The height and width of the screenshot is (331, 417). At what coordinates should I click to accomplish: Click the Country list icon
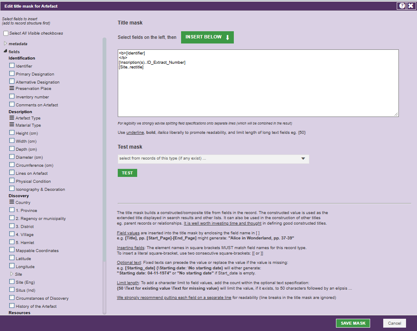point(12,202)
